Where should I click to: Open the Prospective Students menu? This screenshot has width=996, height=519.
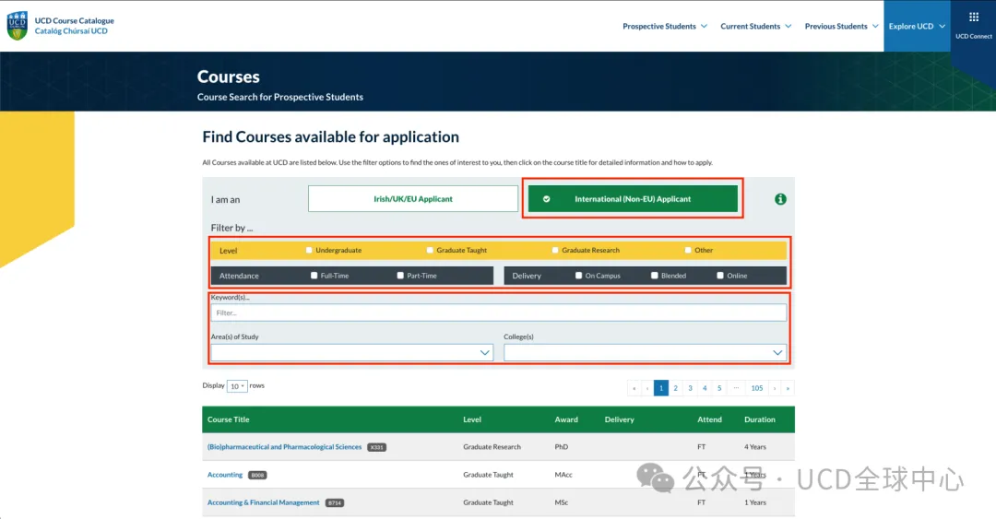(664, 27)
